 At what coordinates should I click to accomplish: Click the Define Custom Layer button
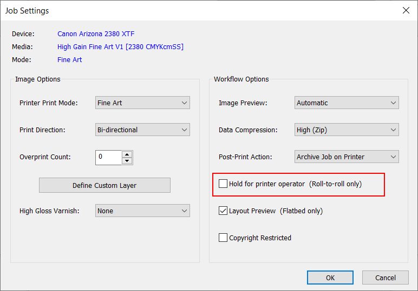[x=104, y=185]
